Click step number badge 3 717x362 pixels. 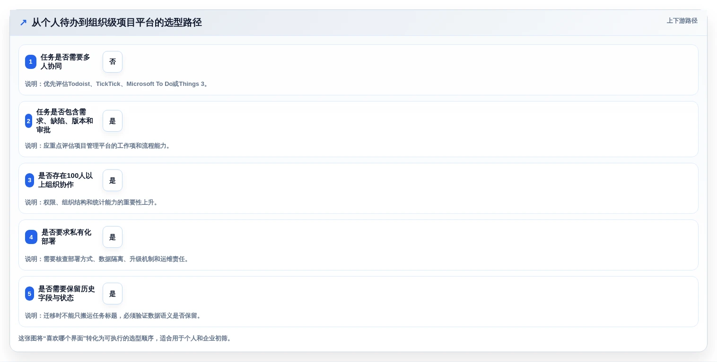[30, 180]
